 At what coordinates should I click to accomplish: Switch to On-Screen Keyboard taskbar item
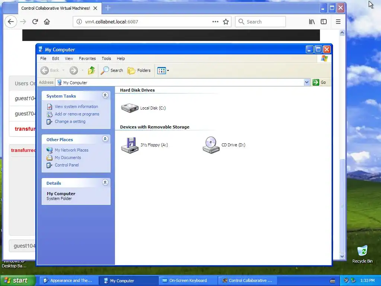[188, 280]
